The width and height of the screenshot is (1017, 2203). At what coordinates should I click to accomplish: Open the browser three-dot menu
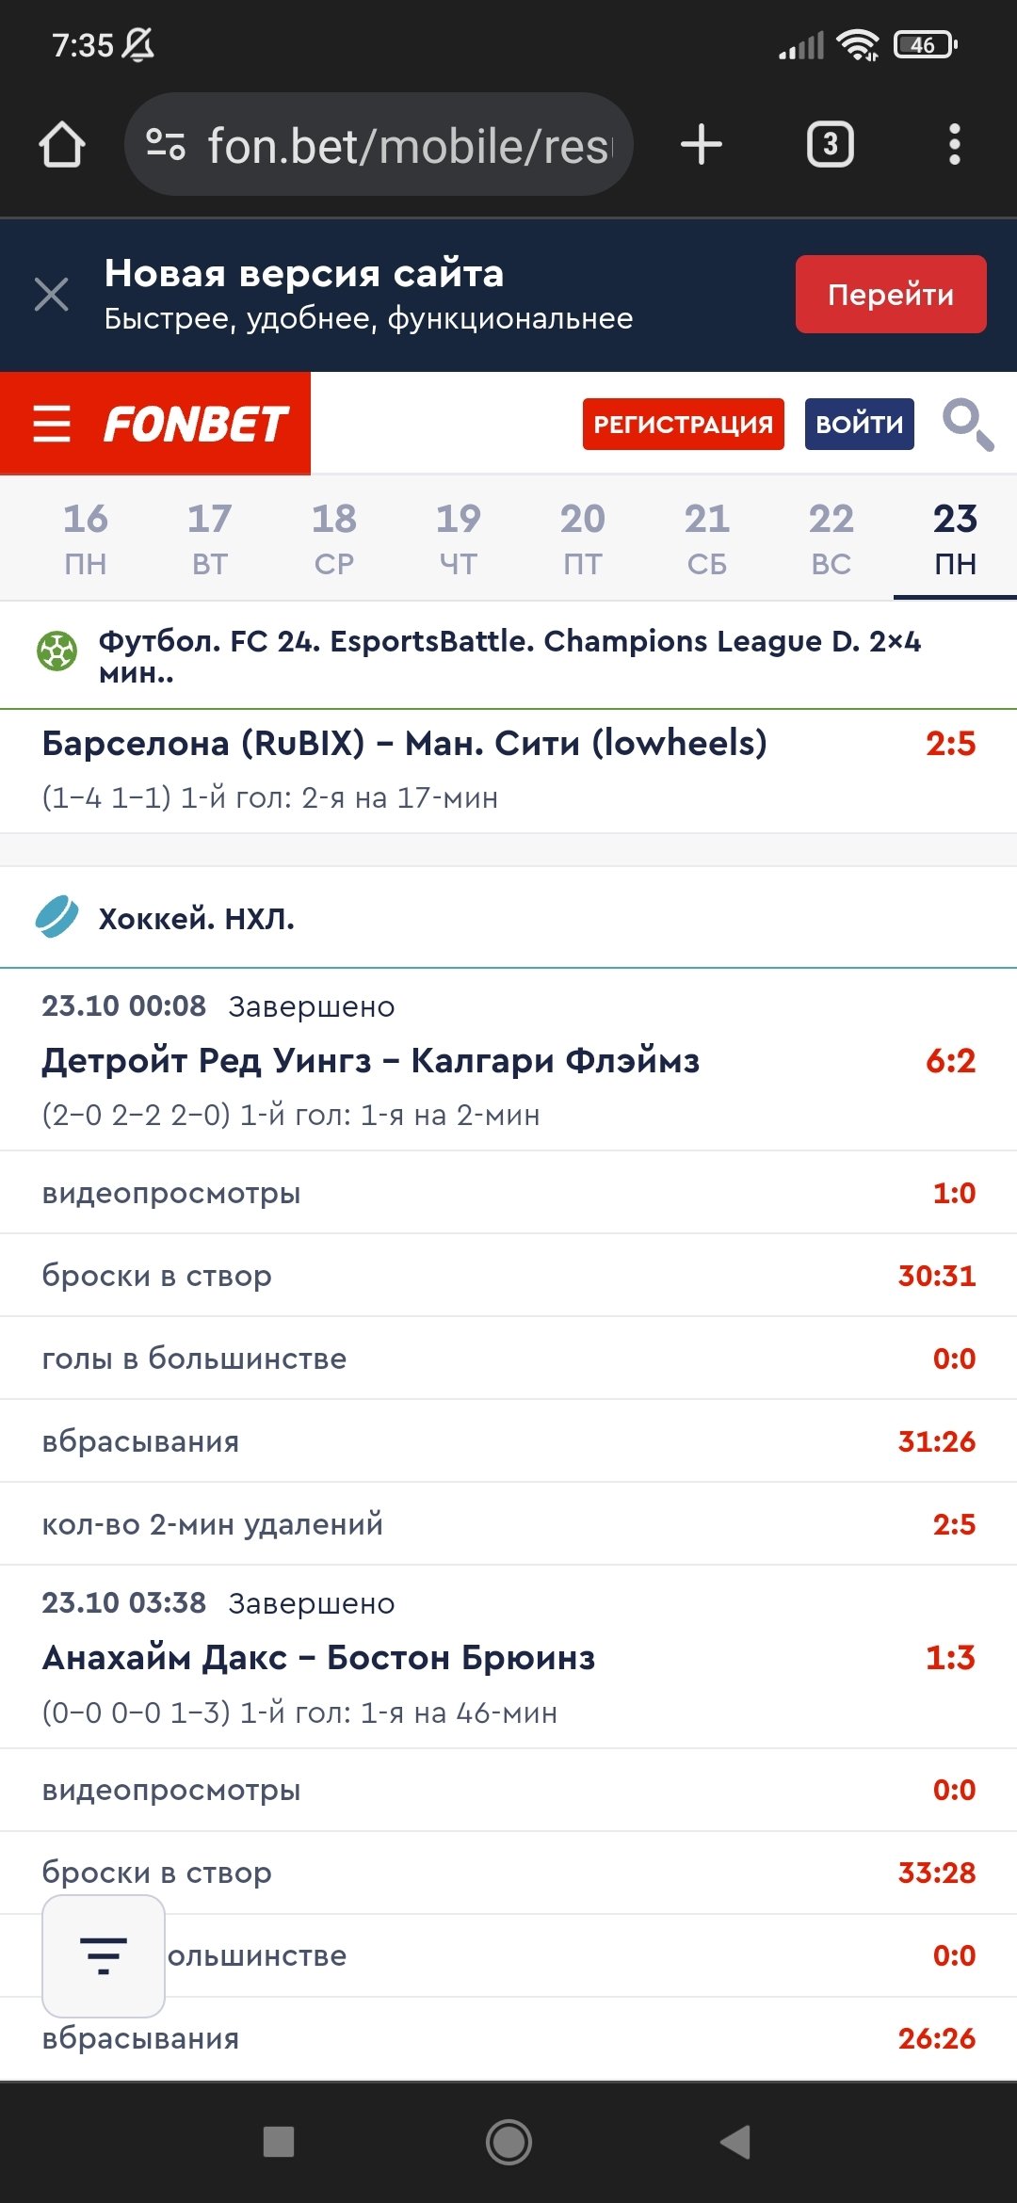954,145
